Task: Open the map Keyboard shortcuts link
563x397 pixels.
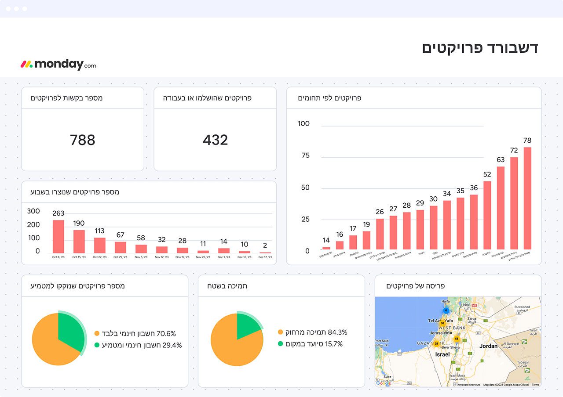Action: tap(468, 385)
